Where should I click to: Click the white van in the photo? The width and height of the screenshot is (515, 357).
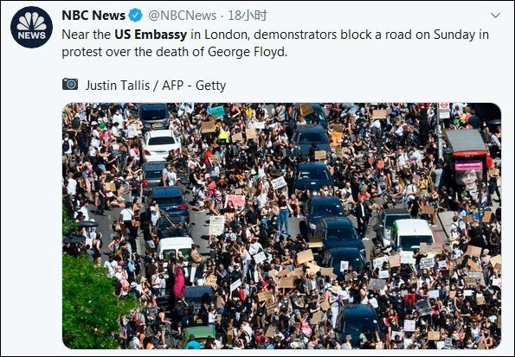pos(411,235)
